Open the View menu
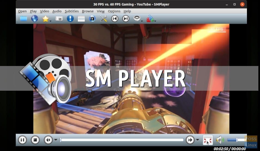Image resolution: width=260 pixels, height=151 pixels. tap(101, 11)
